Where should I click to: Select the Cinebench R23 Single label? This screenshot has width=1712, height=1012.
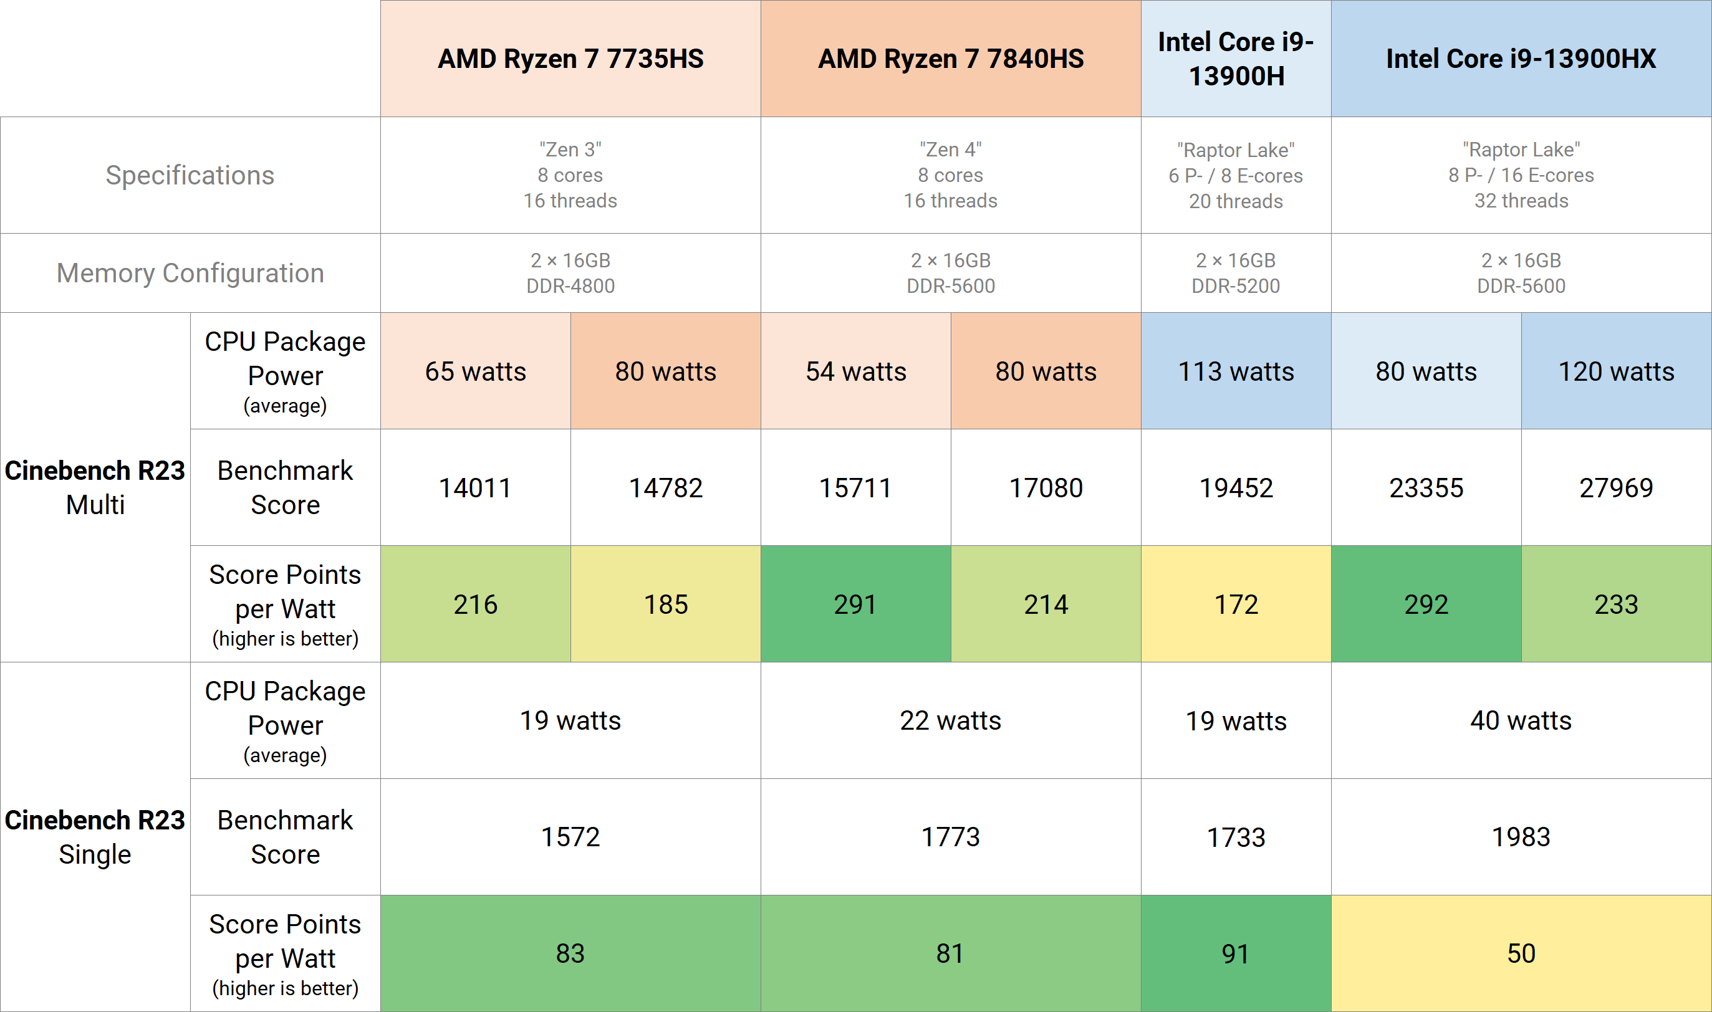pos(95,837)
